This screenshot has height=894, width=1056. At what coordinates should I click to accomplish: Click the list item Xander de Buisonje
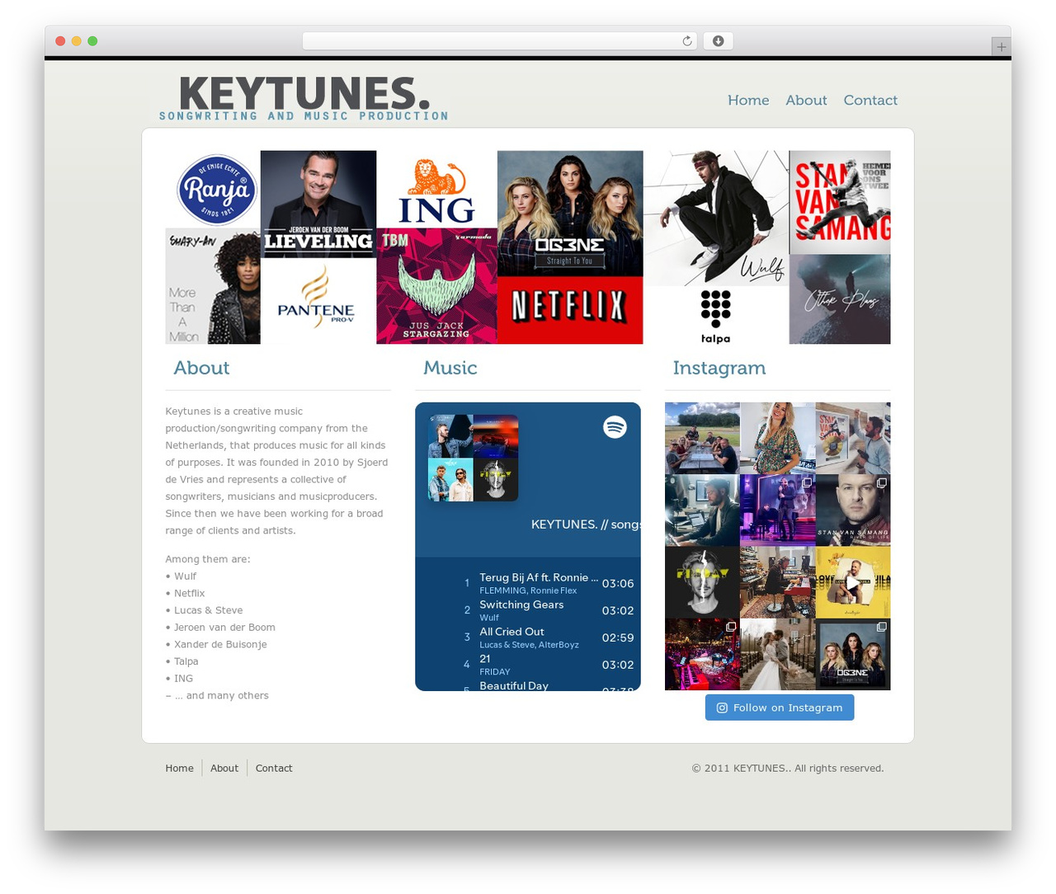pos(220,644)
